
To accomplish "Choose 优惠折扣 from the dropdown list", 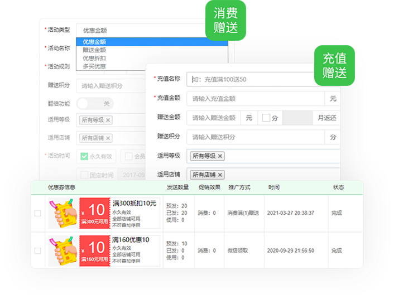I will click(x=94, y=58).
